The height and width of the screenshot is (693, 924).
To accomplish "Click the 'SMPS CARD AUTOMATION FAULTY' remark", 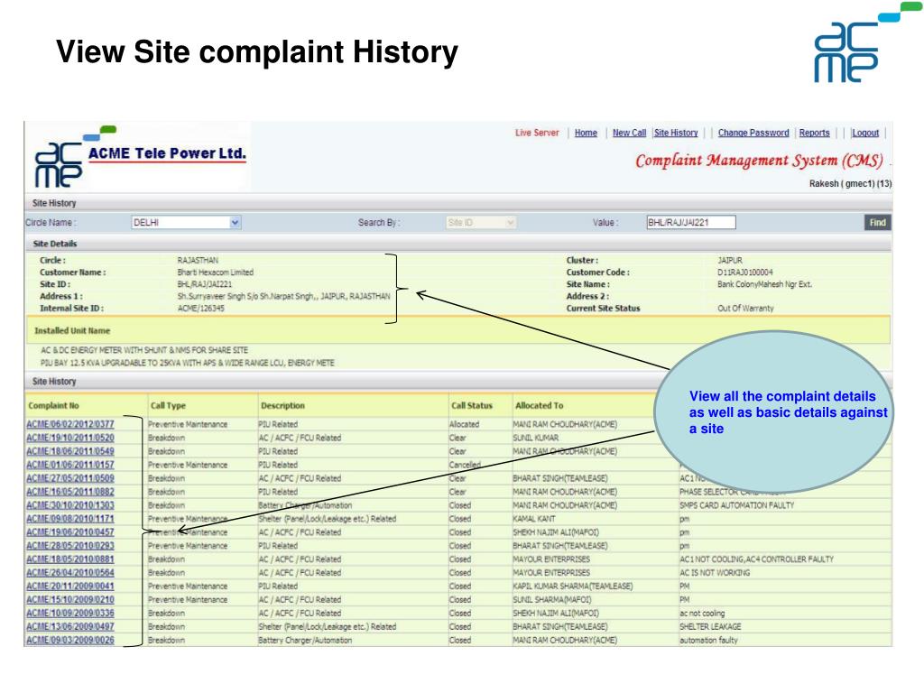I will pos(736,505).
